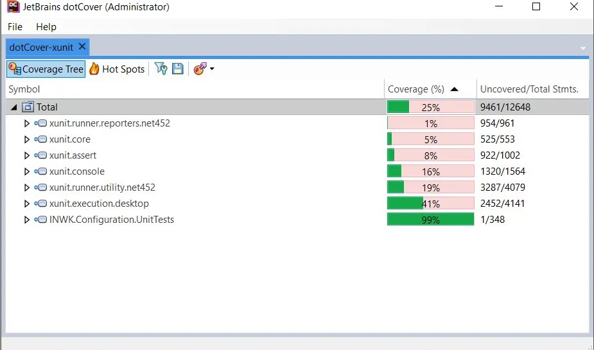
Task: Click the 8% coverage bar
Action: pyautogui.click(x=431, y=155)
